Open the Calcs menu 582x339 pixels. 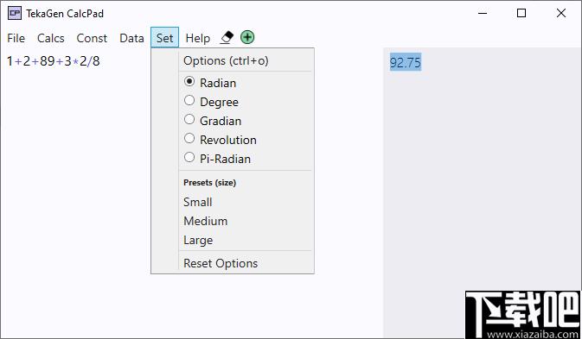click(51, 38)
